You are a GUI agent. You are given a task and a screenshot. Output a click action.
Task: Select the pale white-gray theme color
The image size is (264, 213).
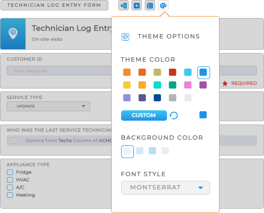(188, 98)
